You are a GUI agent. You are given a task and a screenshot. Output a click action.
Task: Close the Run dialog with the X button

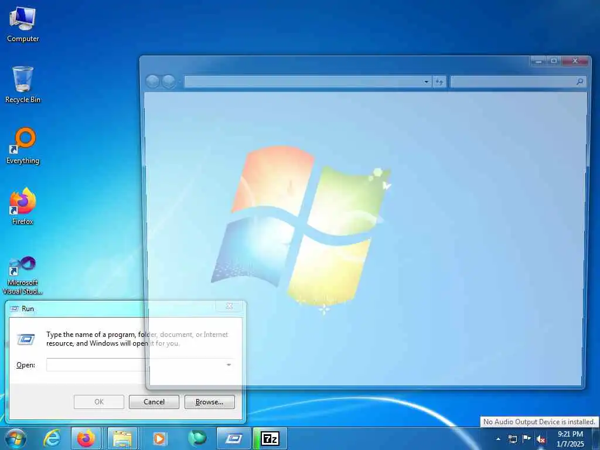pyautogui.click(x=229, y=306)
